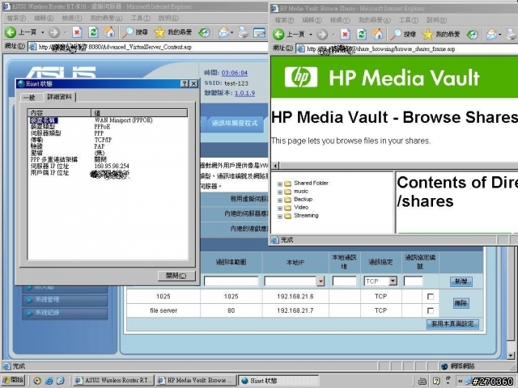
Task: Expand the Backup tree node
Action: (280, 200)
